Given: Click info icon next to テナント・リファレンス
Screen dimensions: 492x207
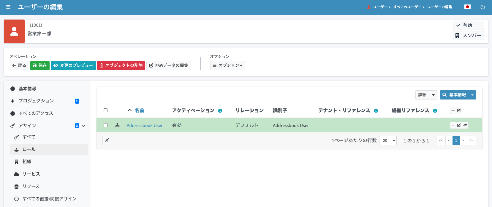Looking at the screenshot, I should click(x=376, y=111).
